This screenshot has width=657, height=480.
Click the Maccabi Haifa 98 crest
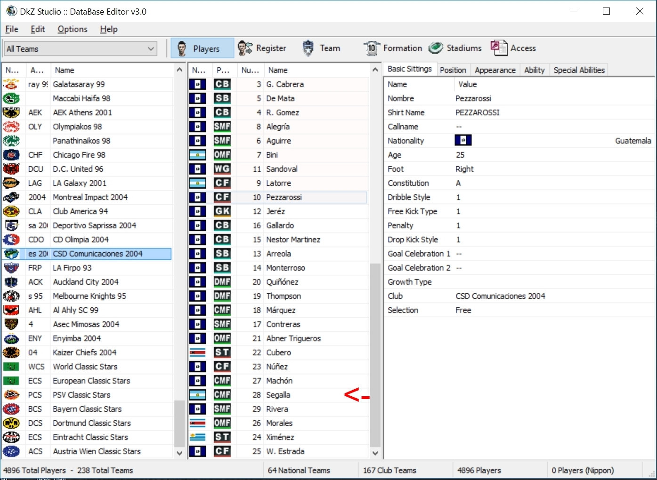pos(11,98)
